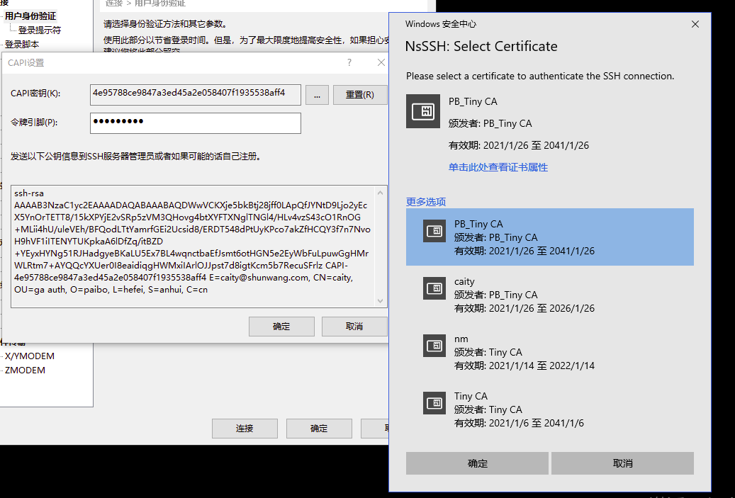Click the nm certificate icon

(434, 346)
